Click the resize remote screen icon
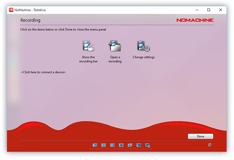 (x=121, y=145)
